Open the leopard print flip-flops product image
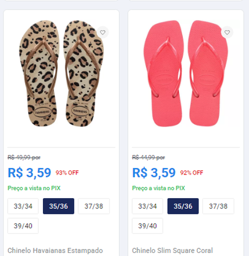This screenshot has height=256, width=249. click(x=61, y=73)
